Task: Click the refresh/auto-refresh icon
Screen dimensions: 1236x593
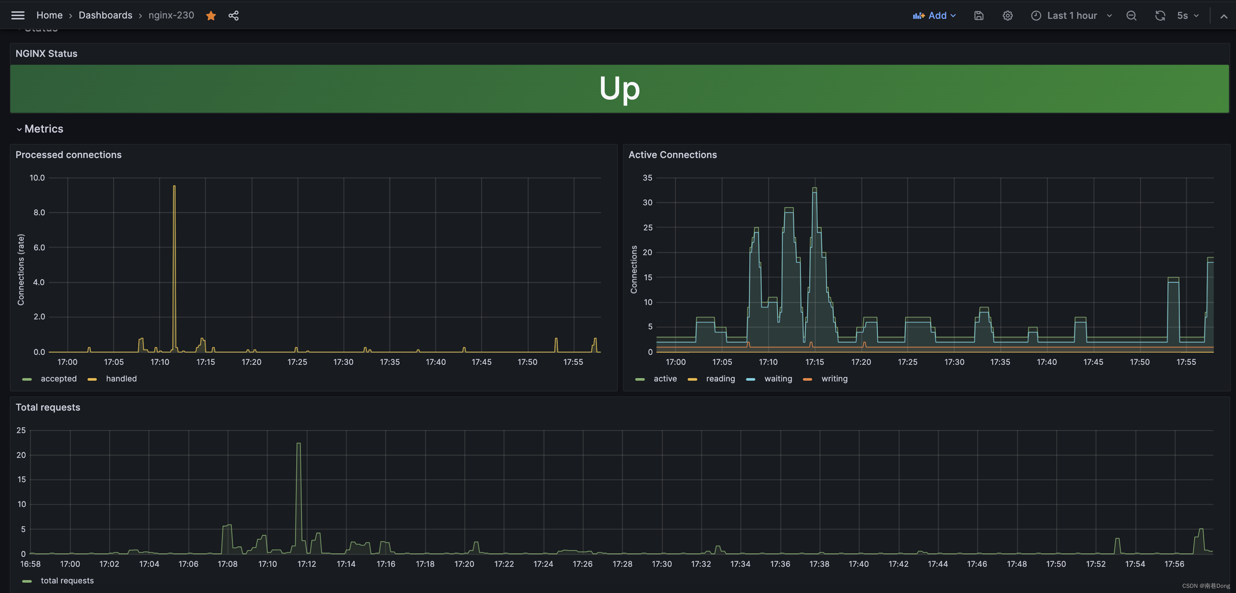Action: tap(1160, 16)
